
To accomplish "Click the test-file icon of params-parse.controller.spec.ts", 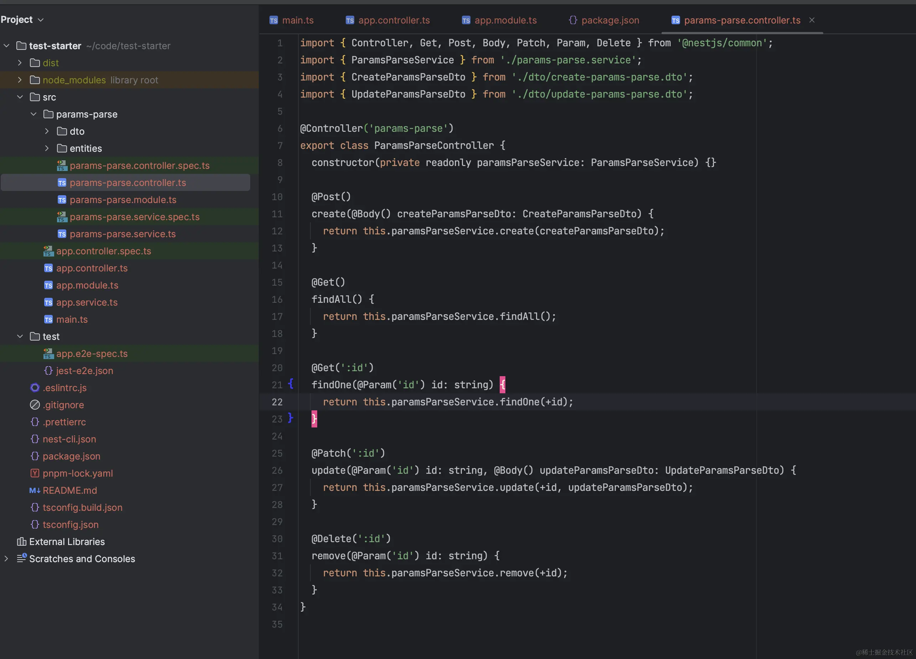I will (x=62, y=165).
